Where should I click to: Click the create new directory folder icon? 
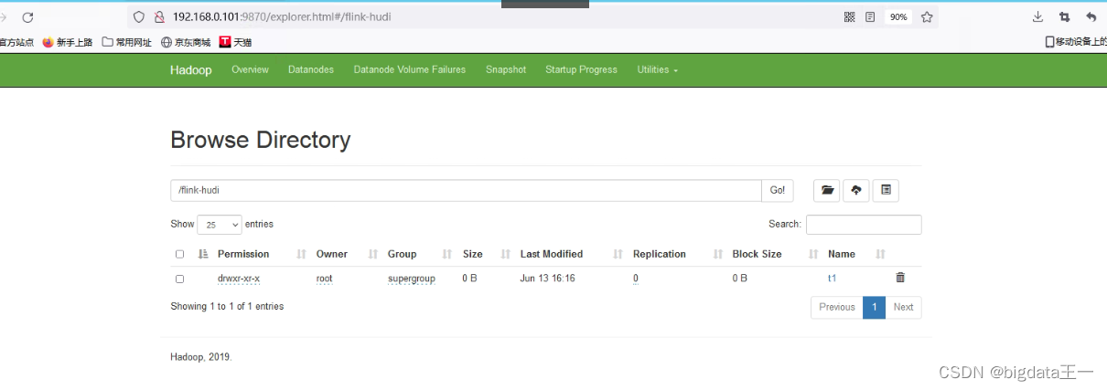(x=827, y=190)
